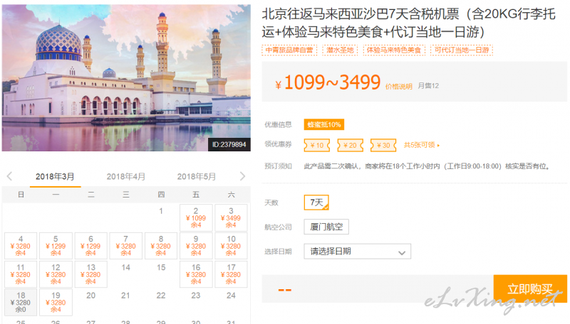
Task: Select the March 13 date cell
Action: point(91,274)
